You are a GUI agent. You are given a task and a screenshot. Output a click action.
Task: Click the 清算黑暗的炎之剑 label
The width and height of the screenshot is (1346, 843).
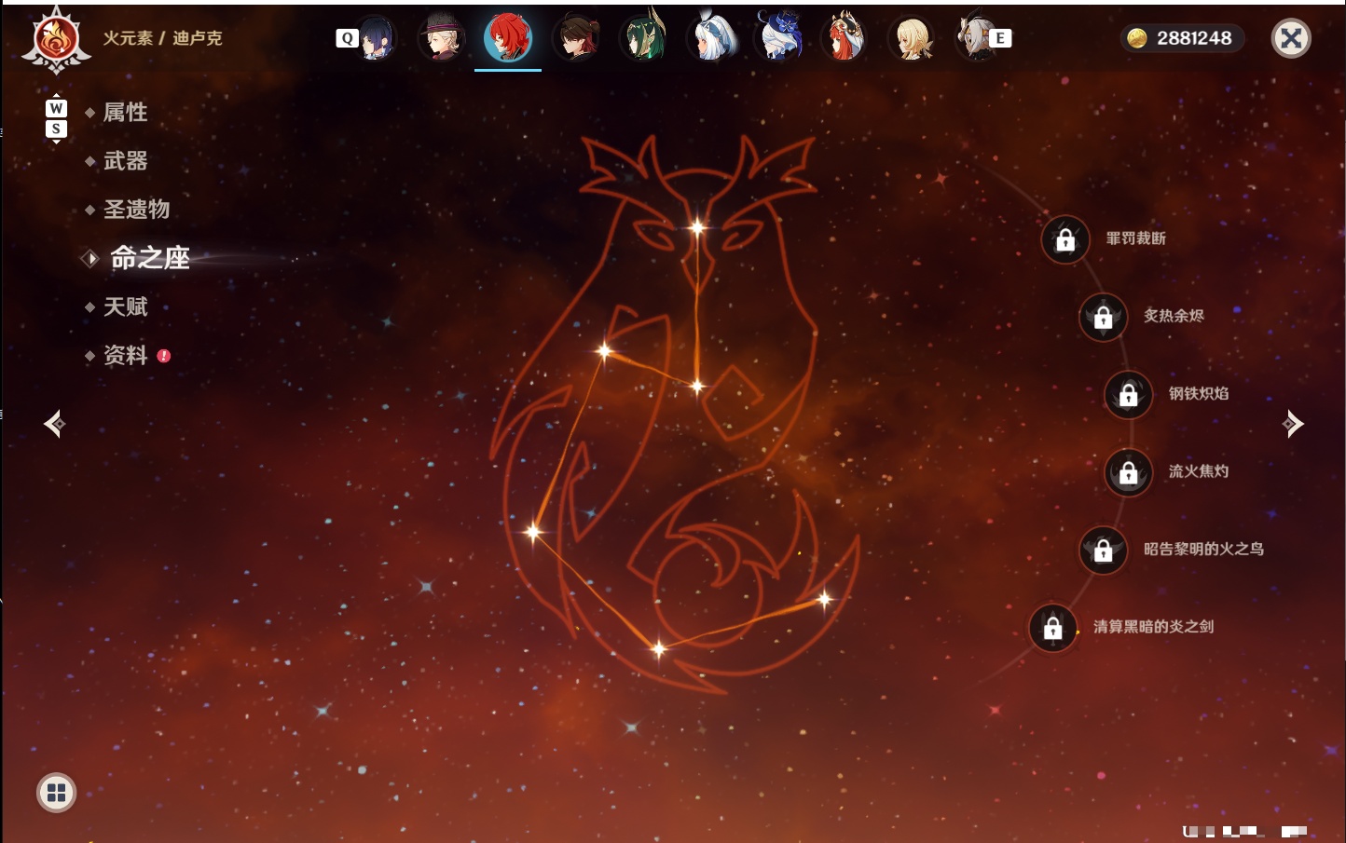[1153, 627]
